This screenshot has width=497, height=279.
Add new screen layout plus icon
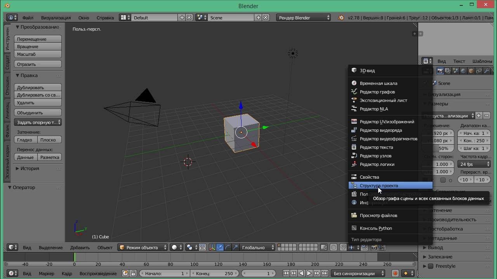pyautogui.click(x=182, y=18)
